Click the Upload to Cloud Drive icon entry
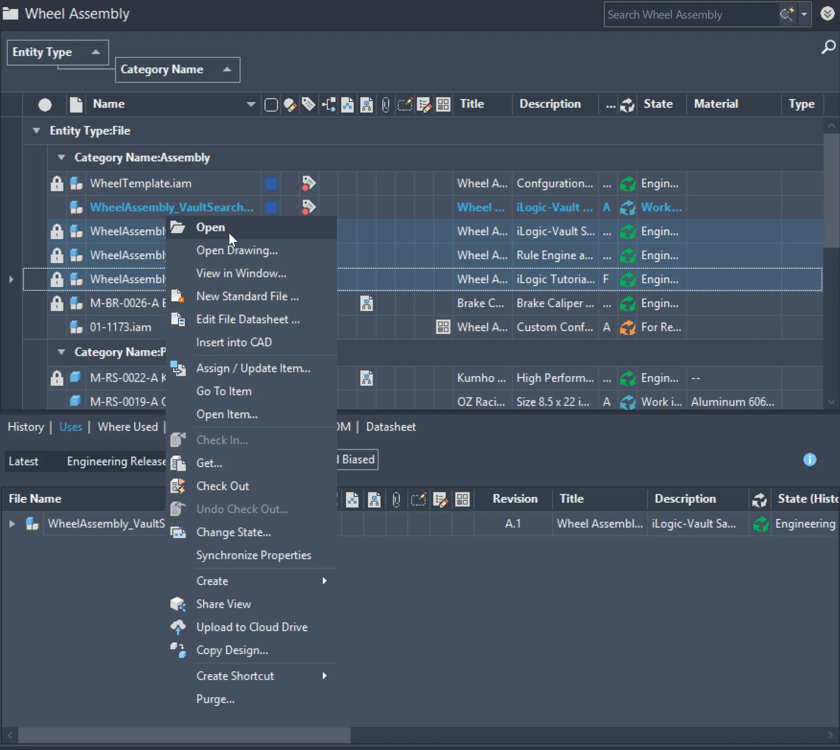 click(x=178, y=627)
